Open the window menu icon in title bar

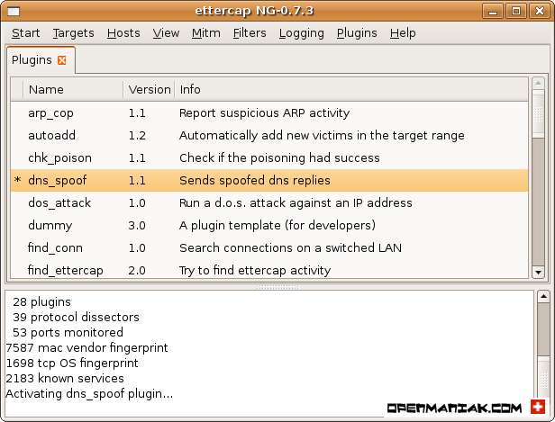coord(14,12)
